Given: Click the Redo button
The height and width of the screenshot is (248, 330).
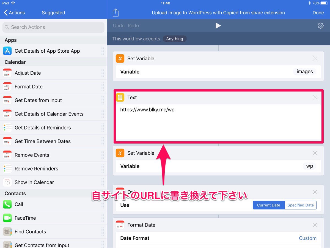Looking at the screenshot, I should [133, 26].
